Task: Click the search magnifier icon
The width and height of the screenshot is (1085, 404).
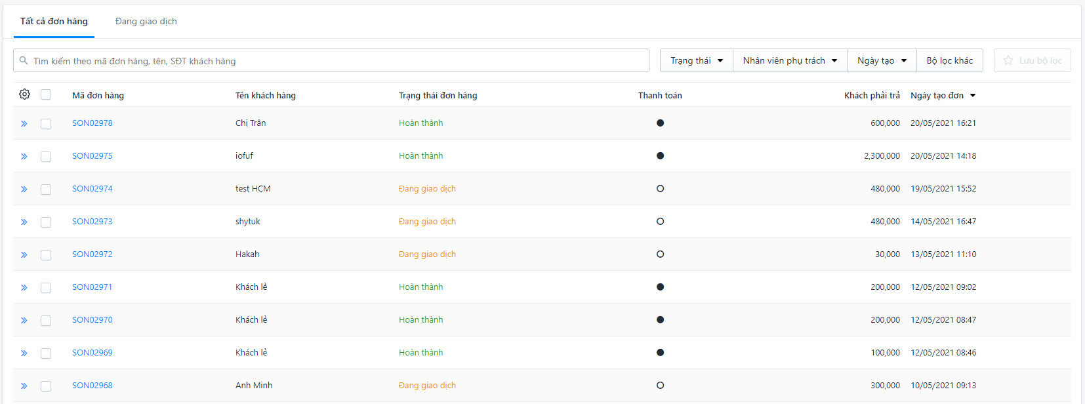Action: (24, 60)
